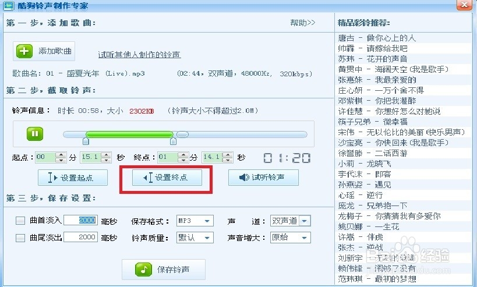
Task: Select 张惠妹 - 我最亲爱的 in the list
Action: coord(404,80)
